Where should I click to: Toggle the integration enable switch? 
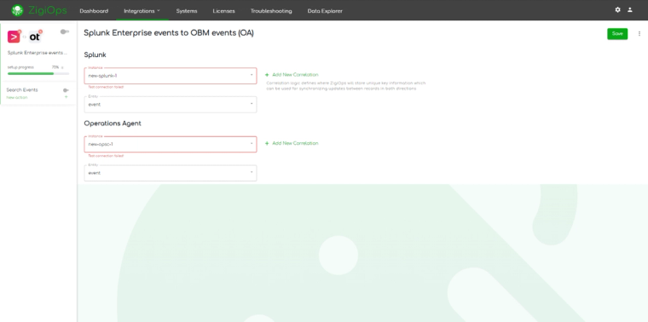pos(64,32)
